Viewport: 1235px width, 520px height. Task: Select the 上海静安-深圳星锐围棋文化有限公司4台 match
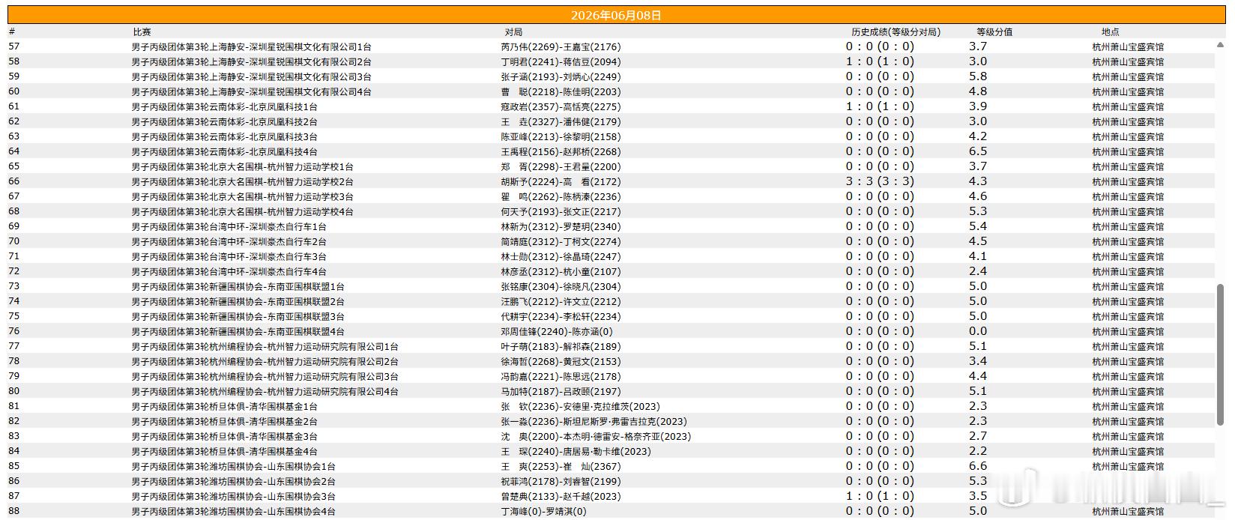click(x=251, y=91)
